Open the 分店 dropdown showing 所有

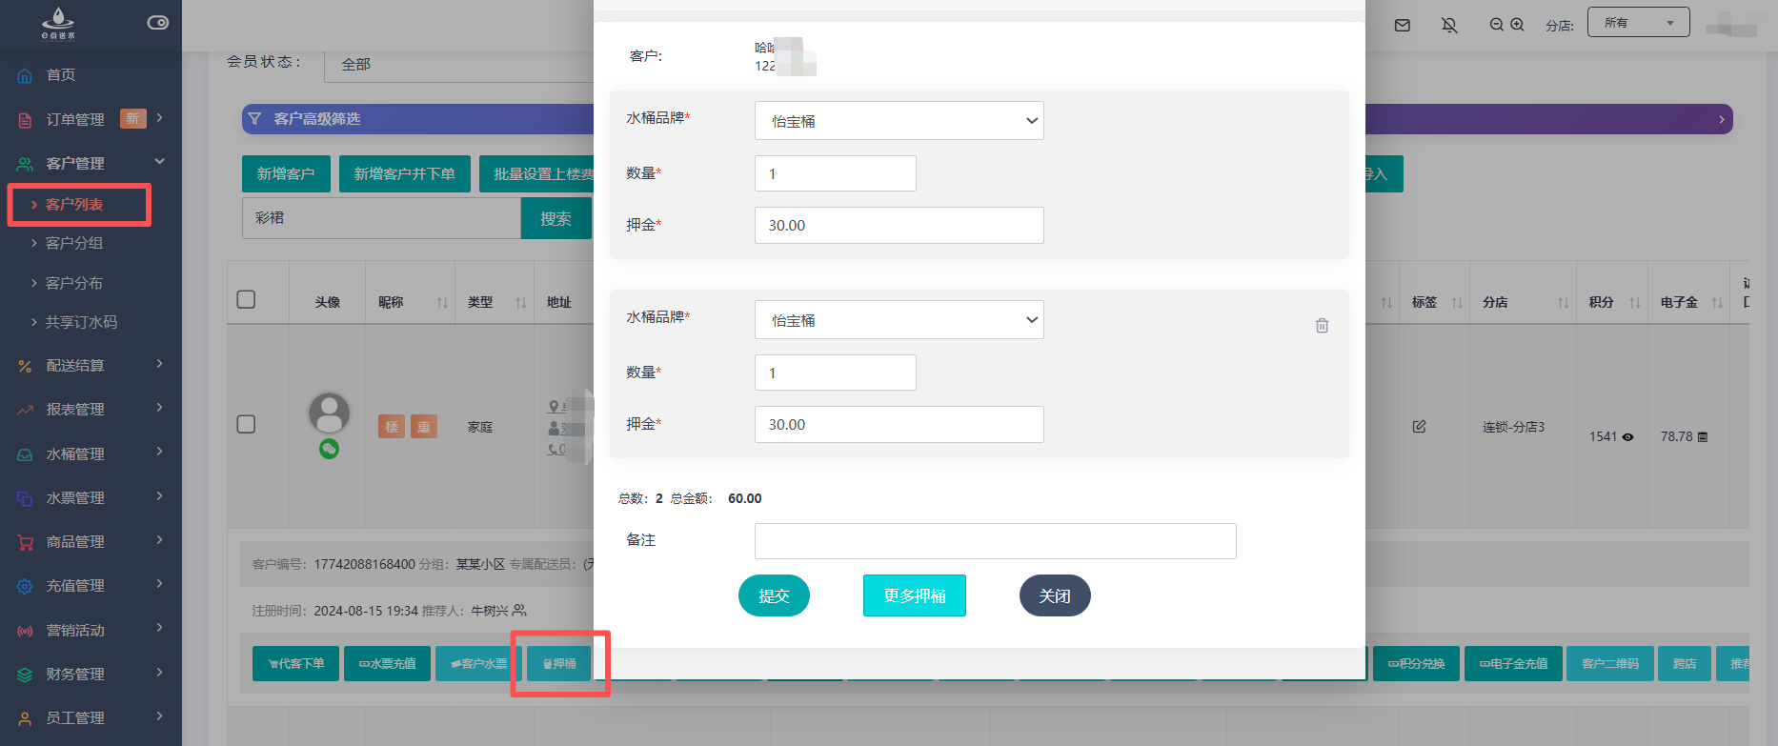tap(1638, 23)
